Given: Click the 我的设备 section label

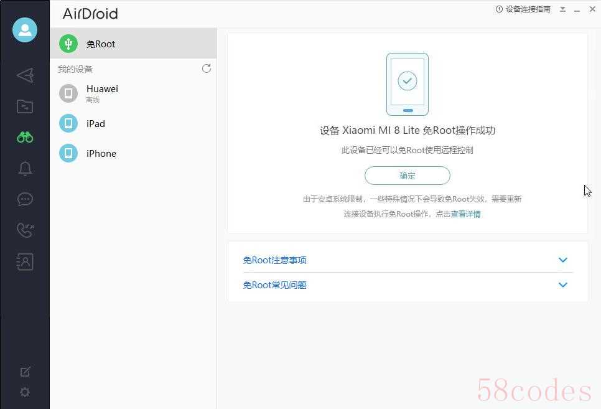Looking at the screenshot, I should click(x=75, y=69).
